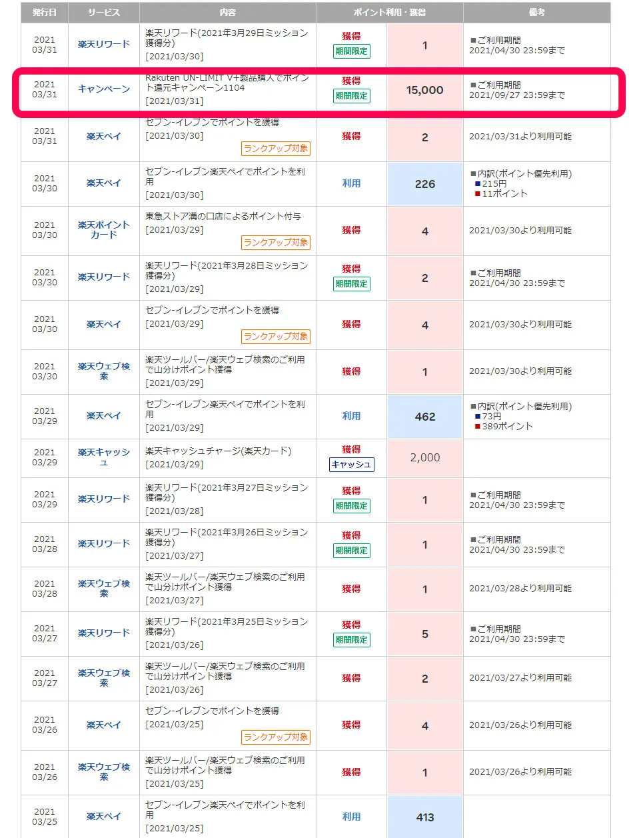This screenshot has width=629, height=838.
Task: Open 楽天ウェブ検索 link dated 2021 03/28
Action: [x=104, y=589]
